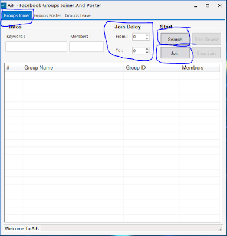Click the Members input field

[x=86, y=47]
